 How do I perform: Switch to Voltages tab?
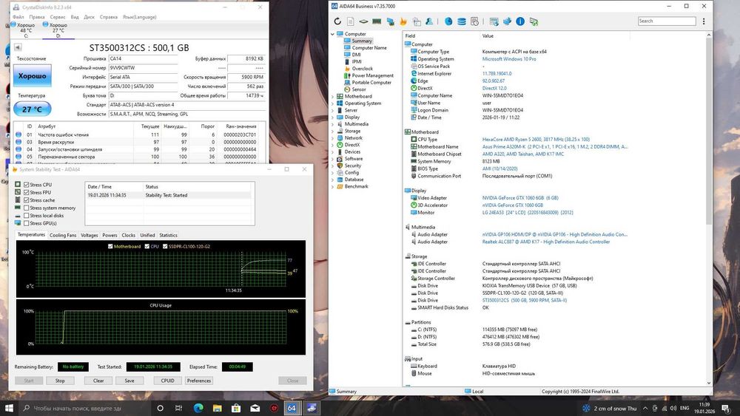[x=90, y=235]
